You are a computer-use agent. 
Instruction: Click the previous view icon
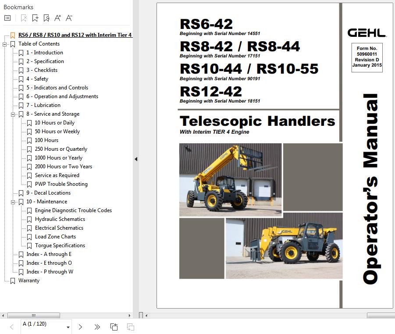coord(114,327)
